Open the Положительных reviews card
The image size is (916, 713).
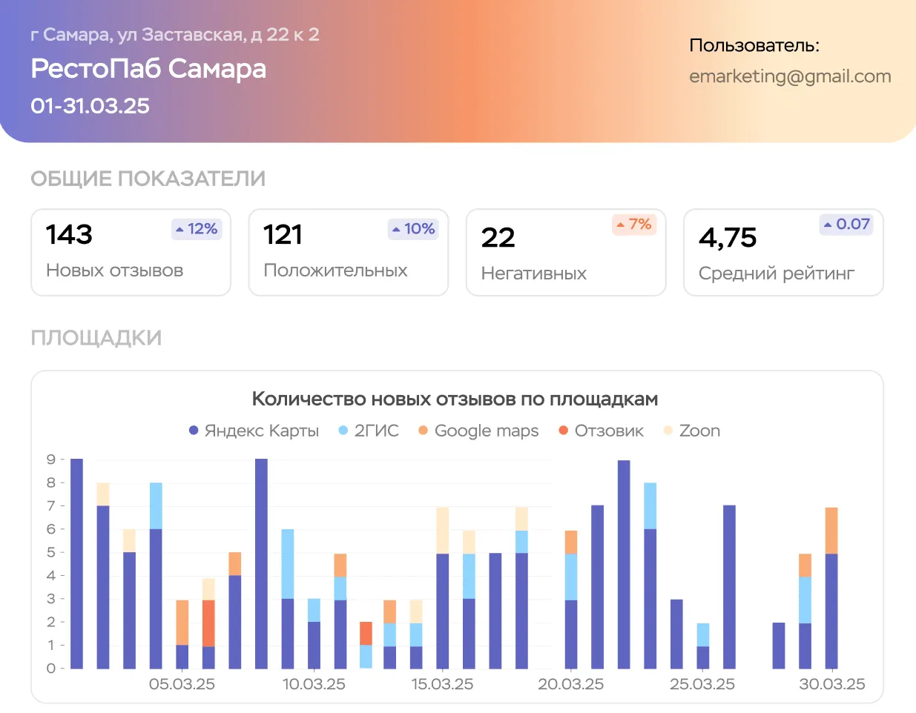[x=348, y=253]
